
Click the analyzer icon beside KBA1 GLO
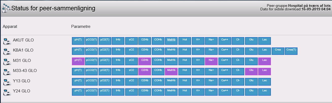pyautogui.click(x=6, y=51)
